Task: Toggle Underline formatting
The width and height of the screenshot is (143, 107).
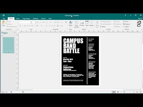Action: [x=25, y=26]
